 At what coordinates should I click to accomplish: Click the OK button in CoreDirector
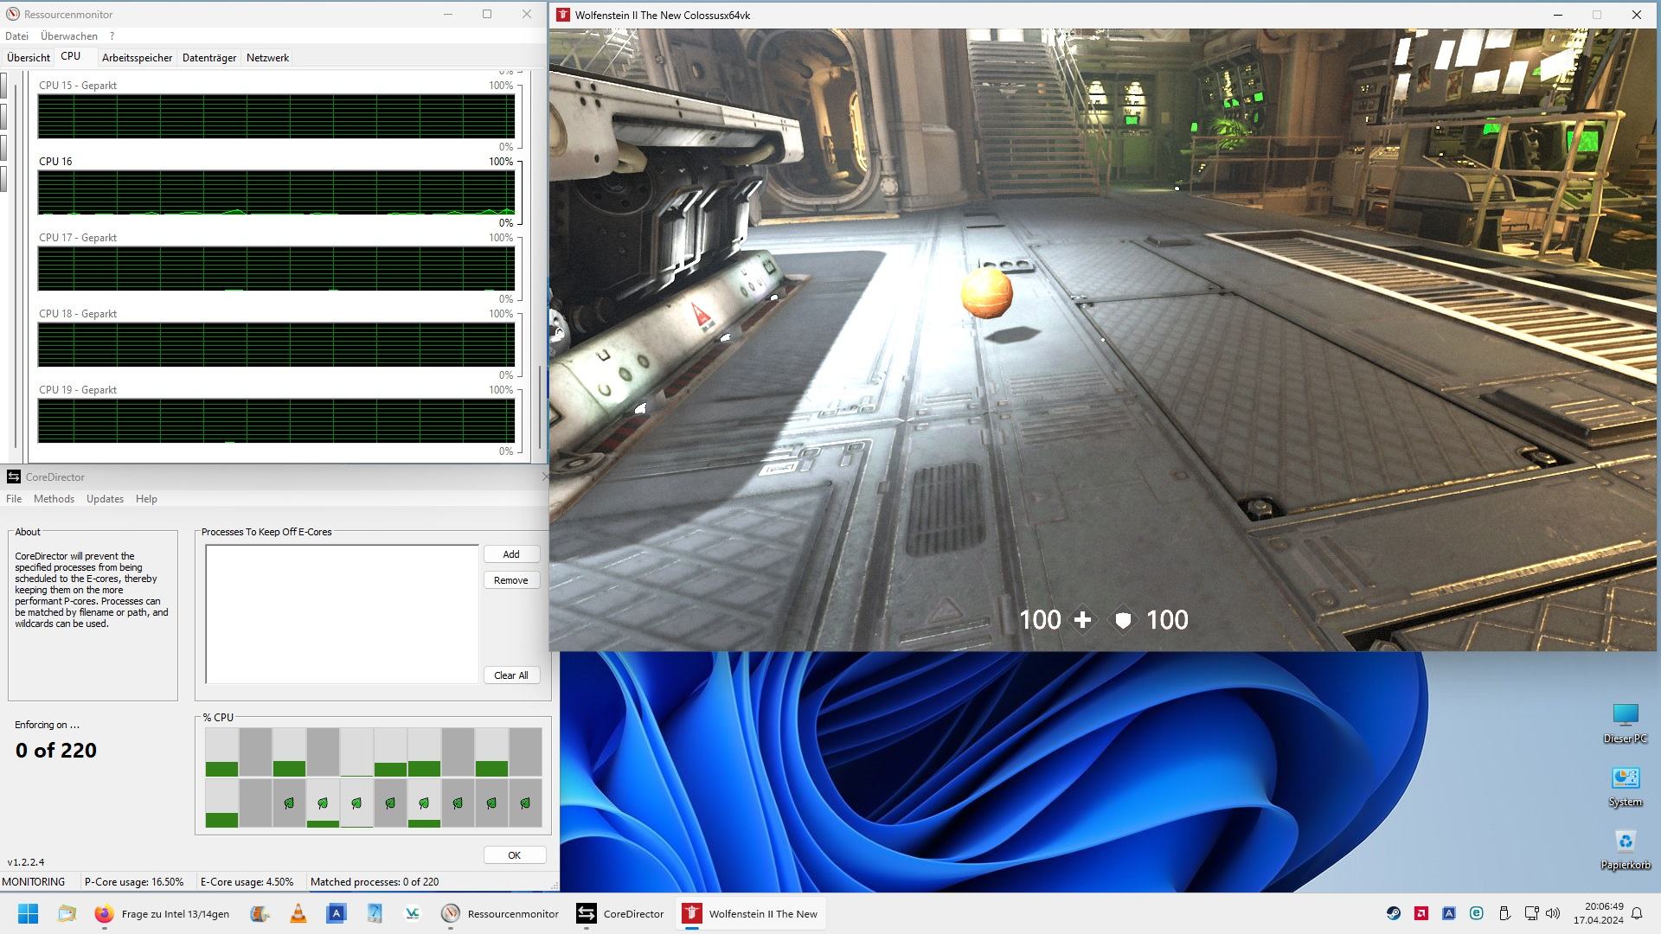tap(514, 855)
